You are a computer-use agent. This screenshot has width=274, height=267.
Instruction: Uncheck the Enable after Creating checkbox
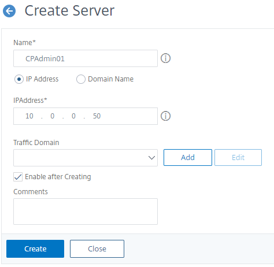point(18,177)
